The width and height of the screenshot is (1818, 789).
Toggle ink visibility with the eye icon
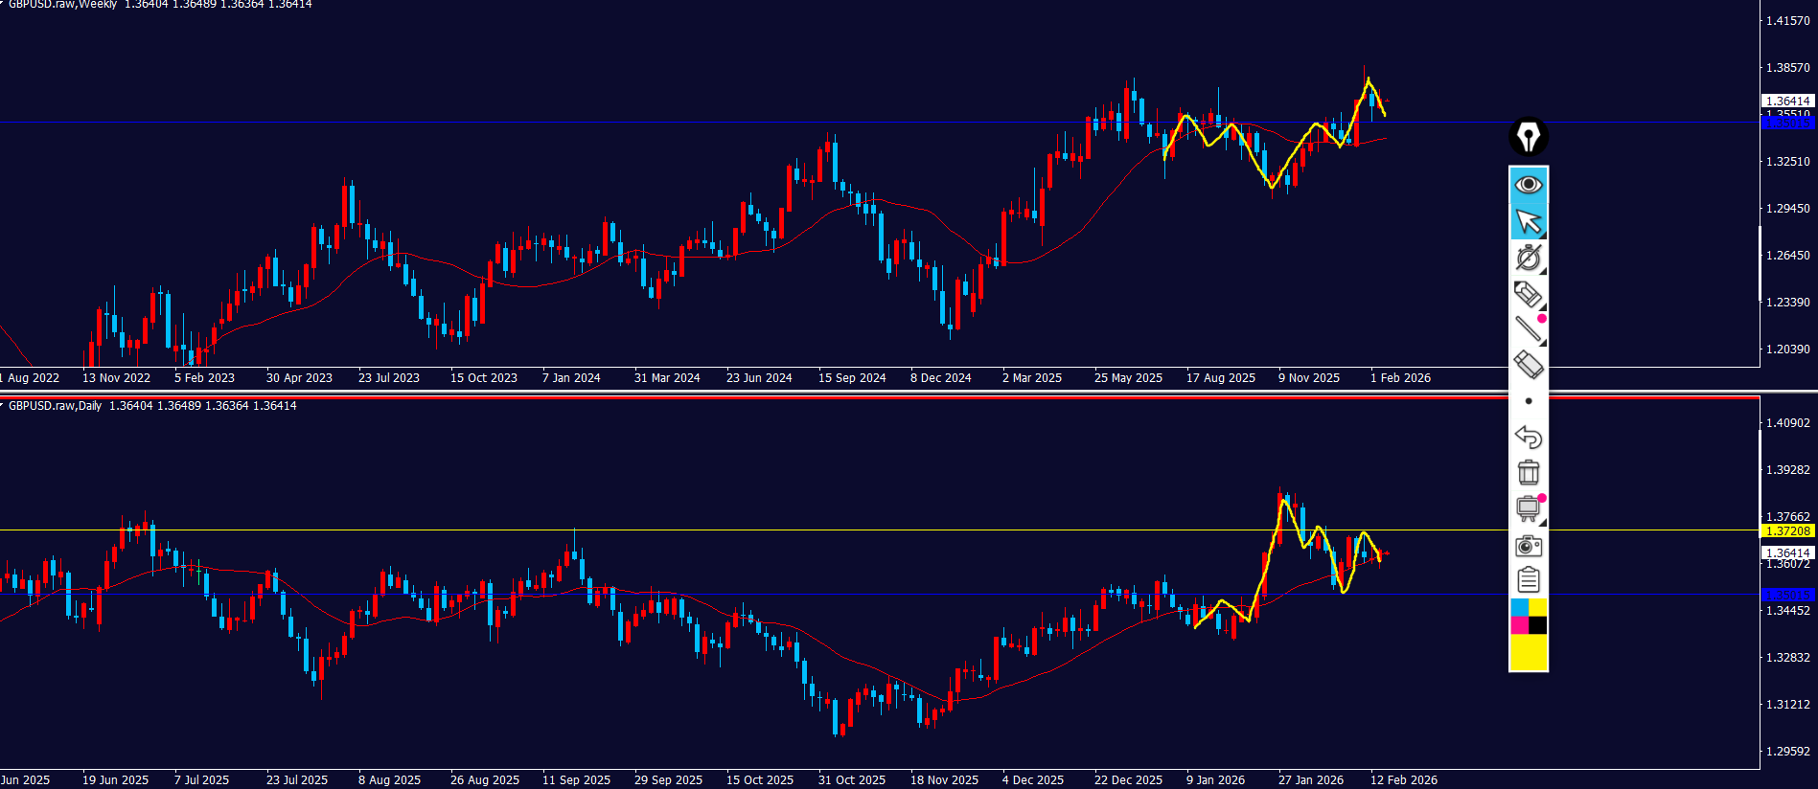(1529, 184)
